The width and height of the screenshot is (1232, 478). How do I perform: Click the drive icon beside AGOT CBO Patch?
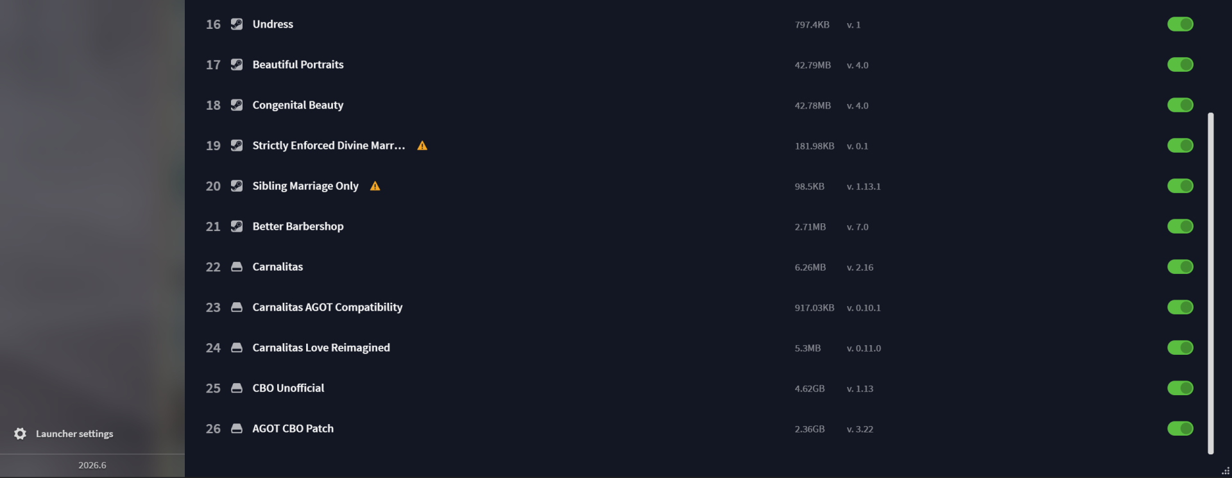point(237,429)
